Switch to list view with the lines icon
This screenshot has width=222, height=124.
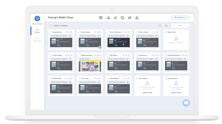coord(160,26)
